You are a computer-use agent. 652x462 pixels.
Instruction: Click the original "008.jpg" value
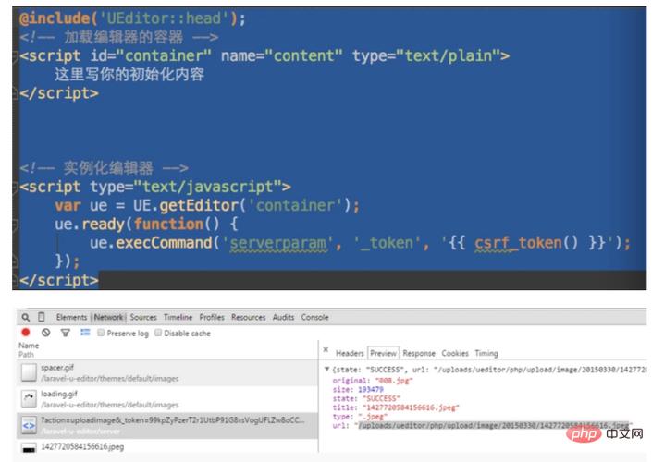[394, 381]
